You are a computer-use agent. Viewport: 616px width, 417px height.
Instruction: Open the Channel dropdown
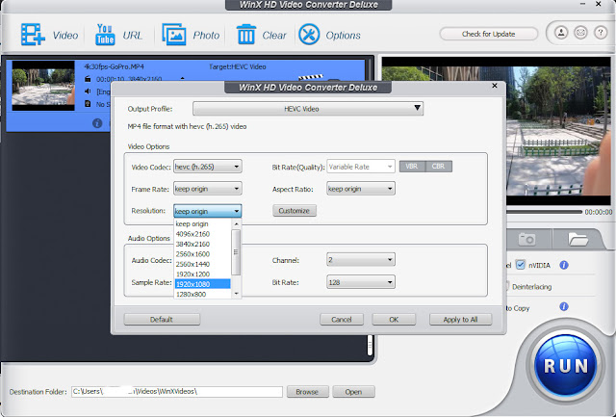[x=361, y=260]
